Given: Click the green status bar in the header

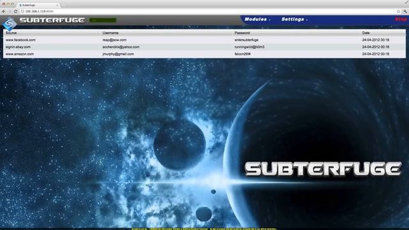Looking at the screenshot, I should click(x=103, y=20).
